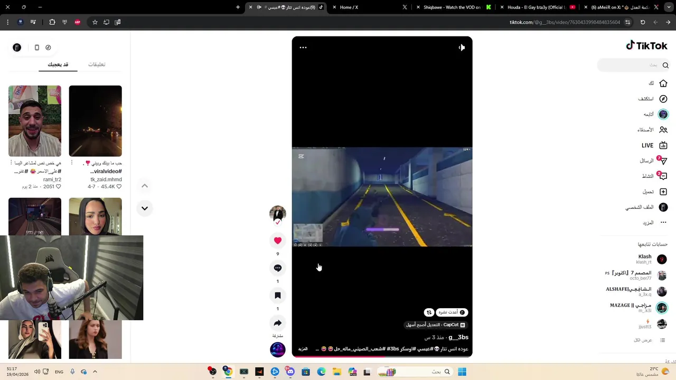Click the TikTok coins icon in the top-left pill
676x380 pixels.
48,47
